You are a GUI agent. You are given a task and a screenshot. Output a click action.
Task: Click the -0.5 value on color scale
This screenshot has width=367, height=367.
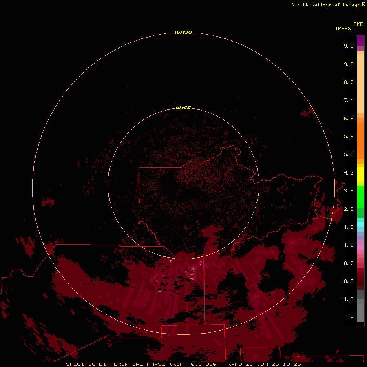point(347,281)
